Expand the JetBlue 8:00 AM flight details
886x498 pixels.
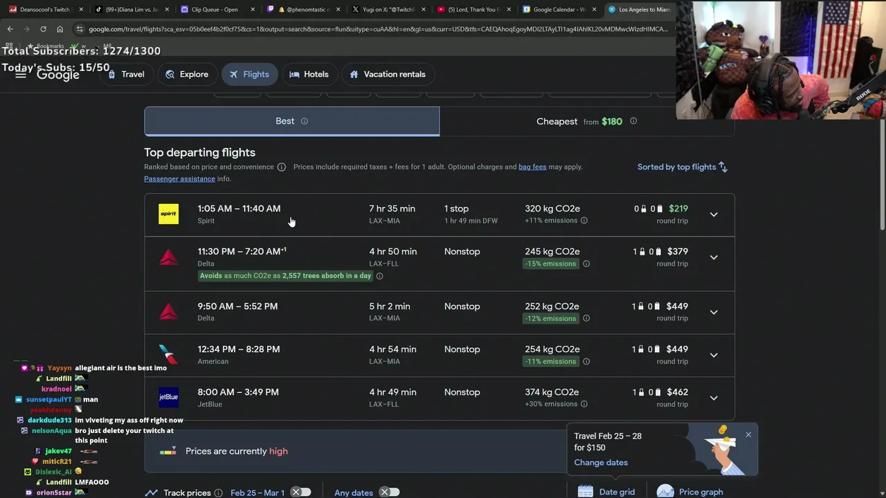point(714,398)
